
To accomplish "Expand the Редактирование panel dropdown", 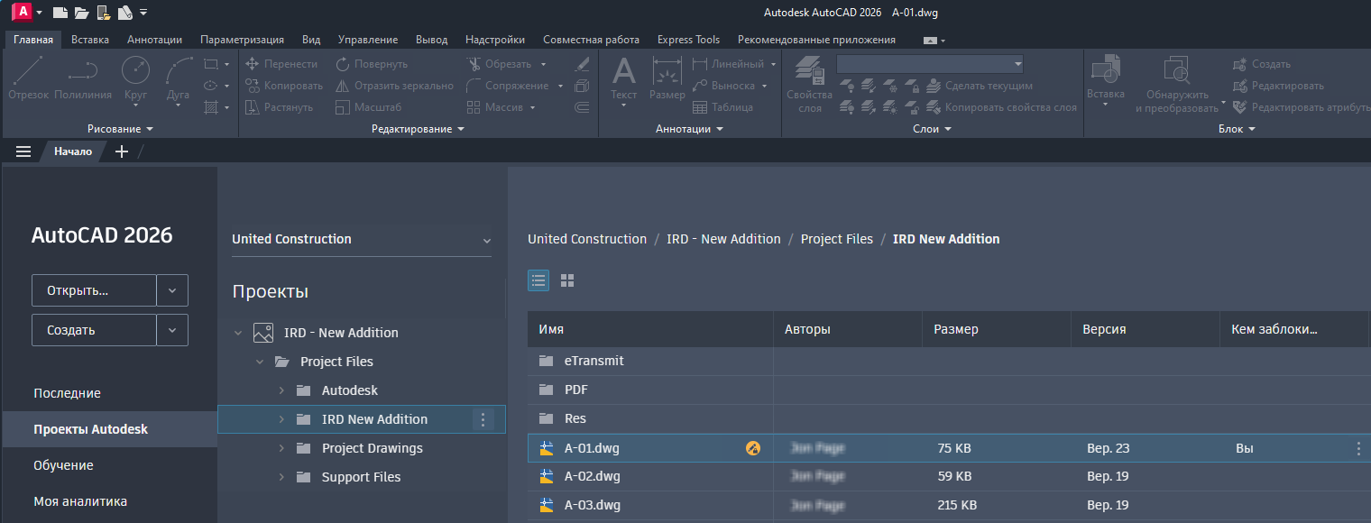I will (418, 129).
